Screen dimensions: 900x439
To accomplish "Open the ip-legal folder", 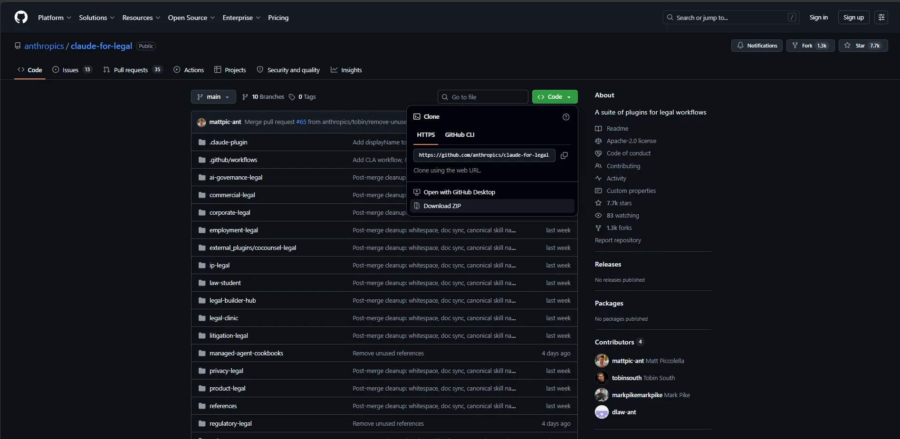I will pyautogui.click(x=220, y=265).
